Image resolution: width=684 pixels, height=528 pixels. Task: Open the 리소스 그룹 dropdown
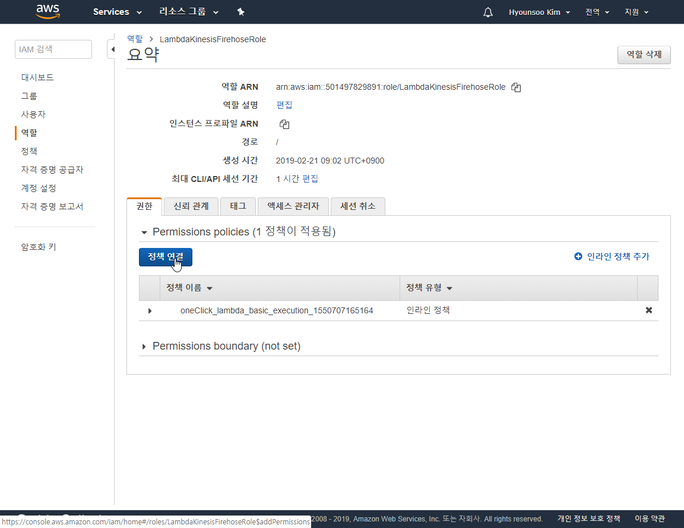click(x=189, y=12)
